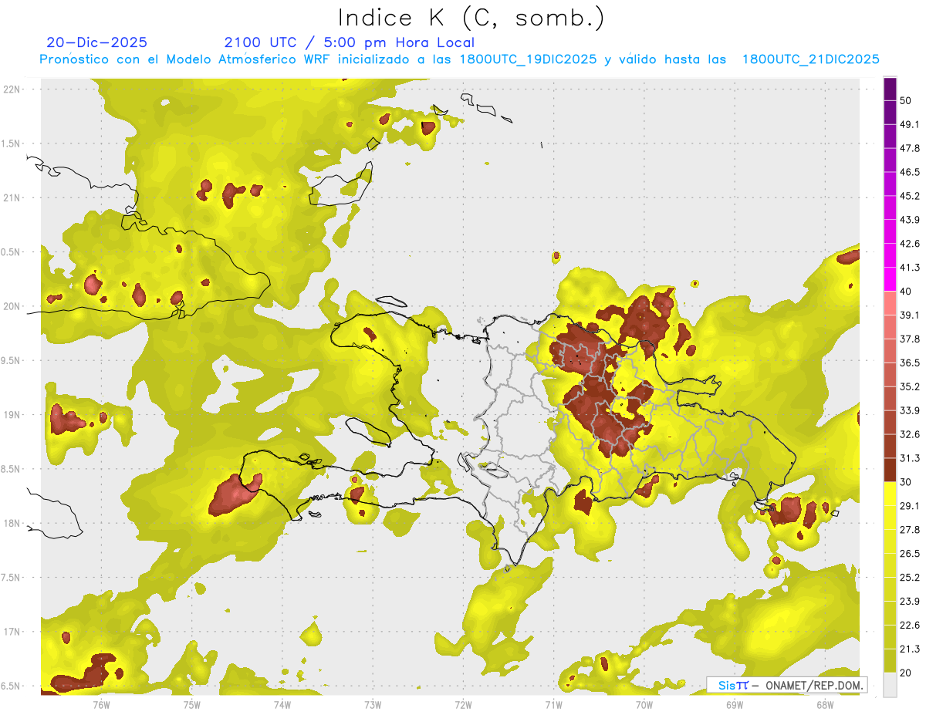
Task: Pick the dark purple band atop the color scale
Action: (x=890, y=89)
